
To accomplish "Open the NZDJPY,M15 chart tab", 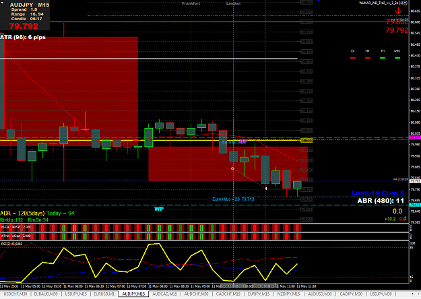I will [x=288, y=294].
